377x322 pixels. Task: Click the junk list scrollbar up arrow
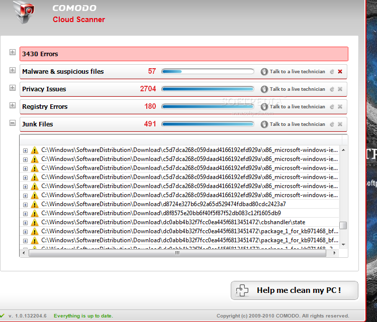pos(343,150)
